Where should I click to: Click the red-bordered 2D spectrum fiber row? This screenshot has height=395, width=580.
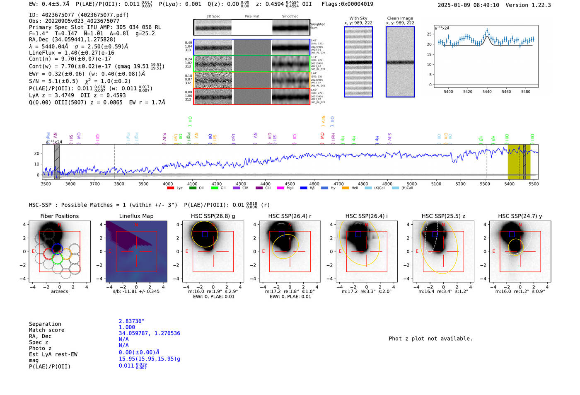[252, 96]
